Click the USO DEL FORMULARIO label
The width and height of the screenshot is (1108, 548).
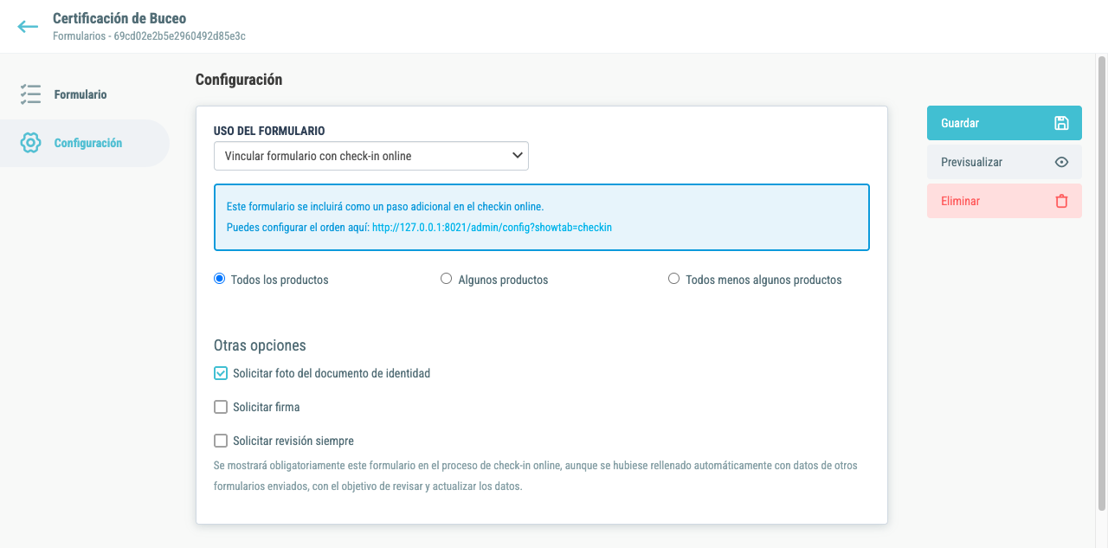coord(269,131)
